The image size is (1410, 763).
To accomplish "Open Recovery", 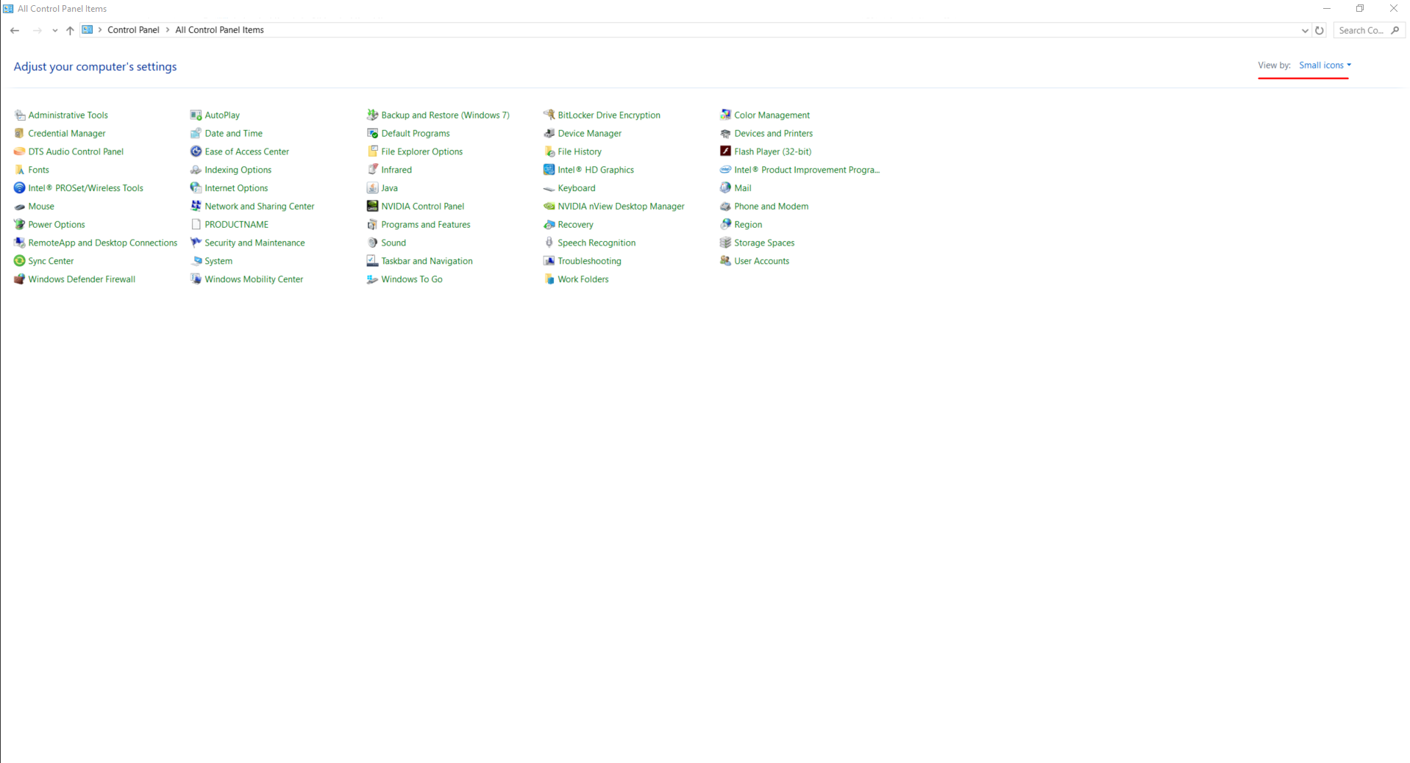I will pos(575,225).
